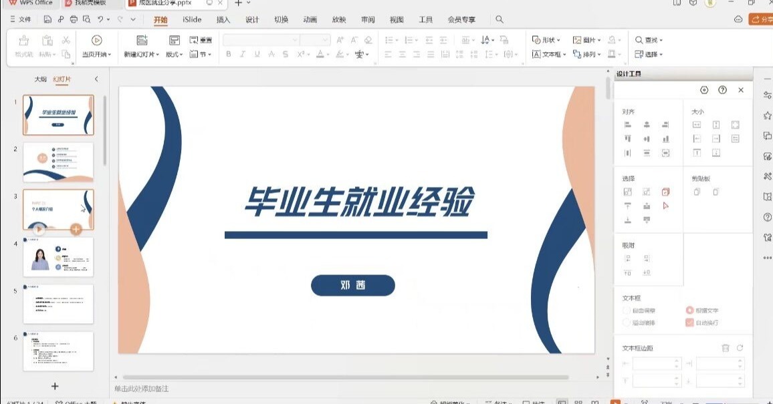Click the settings hexagon icon in 设计工具 panel
The width and height of the screenshot is (773, 404).
[x=704, y=90]
